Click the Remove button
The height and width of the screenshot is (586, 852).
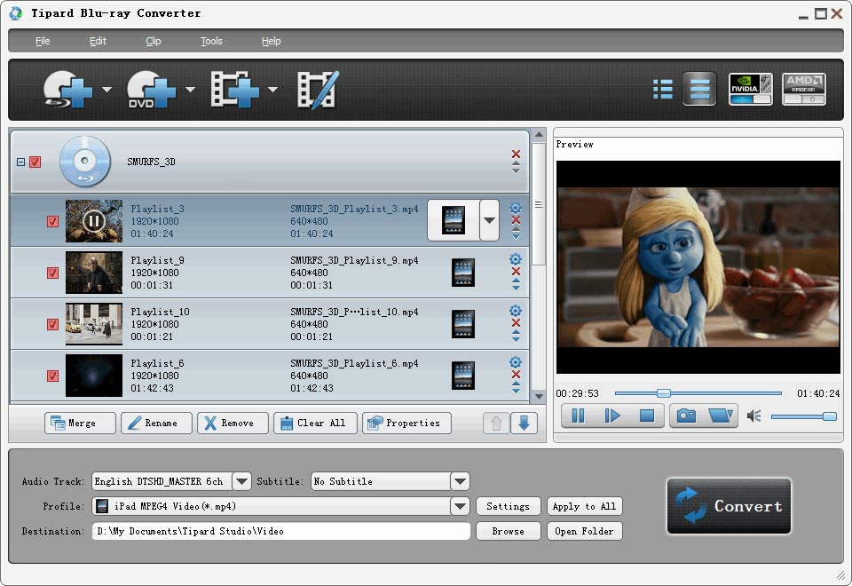click(233, 423)
